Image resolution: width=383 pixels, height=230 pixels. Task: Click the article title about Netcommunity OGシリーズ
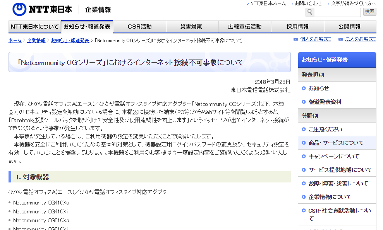(130, 63)
